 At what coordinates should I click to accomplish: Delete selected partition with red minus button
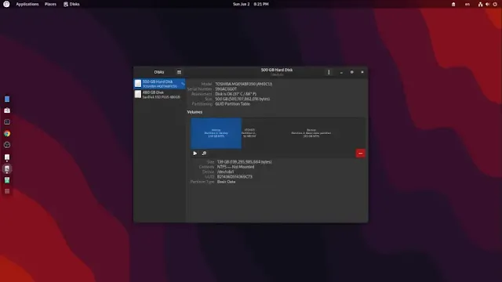[361, 154]
